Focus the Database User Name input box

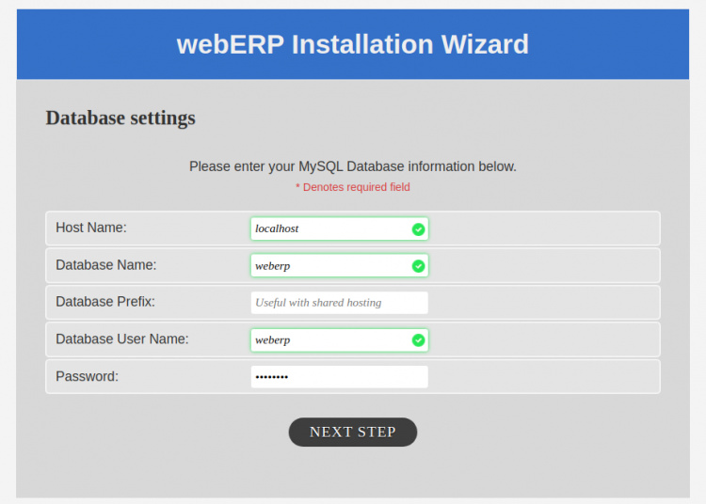pos(329,339)
